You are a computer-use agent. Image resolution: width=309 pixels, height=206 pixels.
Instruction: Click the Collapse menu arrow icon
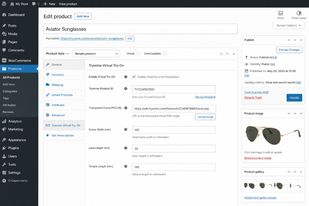pyautogui.click(x=4, y=181)
